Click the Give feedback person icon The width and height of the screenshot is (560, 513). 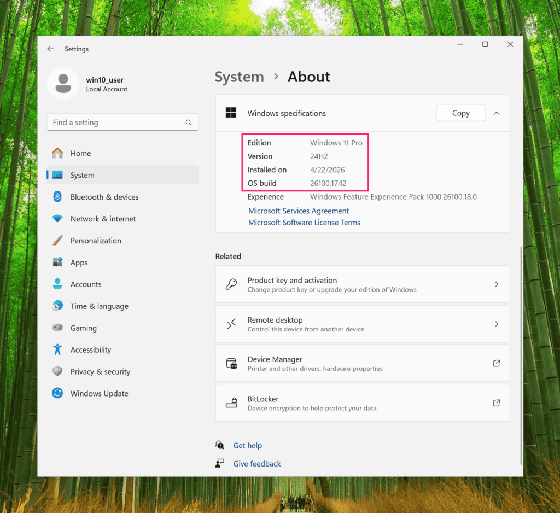click(220, 463)
